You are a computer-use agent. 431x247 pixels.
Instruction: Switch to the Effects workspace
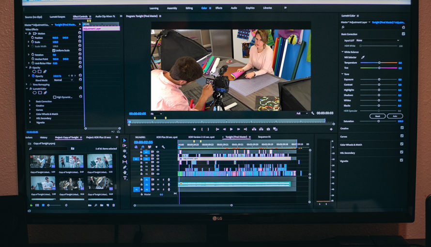coord(219,8)
